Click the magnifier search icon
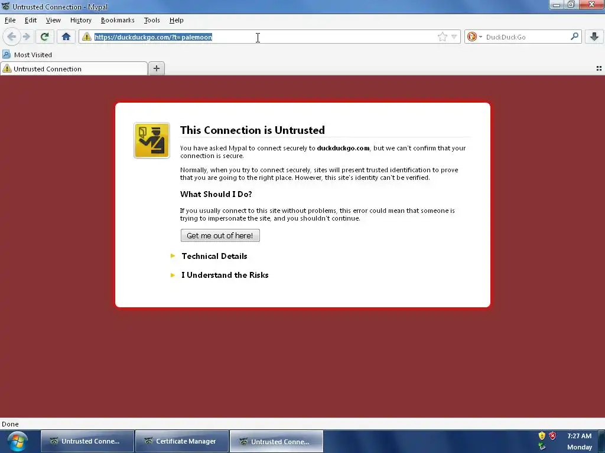Viewport: 605px width, 453px height. click(574, 37)
